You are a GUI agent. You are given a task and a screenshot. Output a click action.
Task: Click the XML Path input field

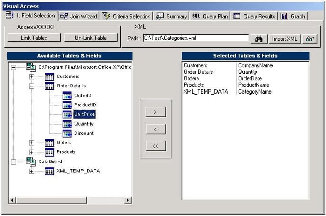pyautogui.click(x=196, y=38)
